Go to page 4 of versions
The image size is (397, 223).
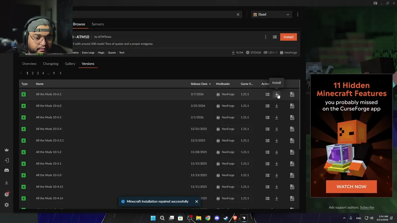point(43,73)
